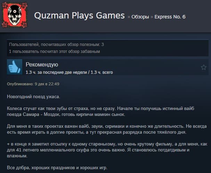Click the paragraph starting with Колеса стучат
This screenshot has width=211, height=173.
[100, 111]
